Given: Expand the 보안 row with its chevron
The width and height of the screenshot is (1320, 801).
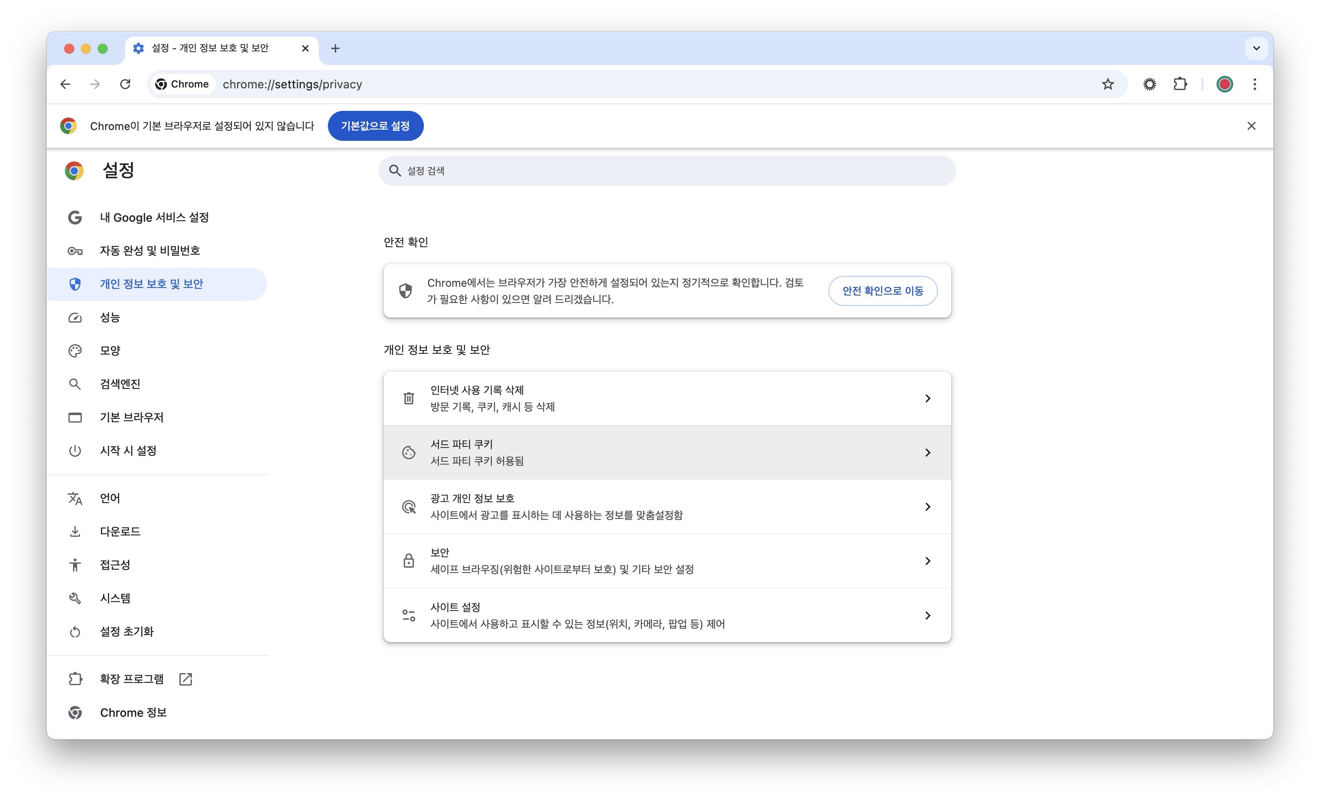Looking at the screenshot, I should 927,561.
